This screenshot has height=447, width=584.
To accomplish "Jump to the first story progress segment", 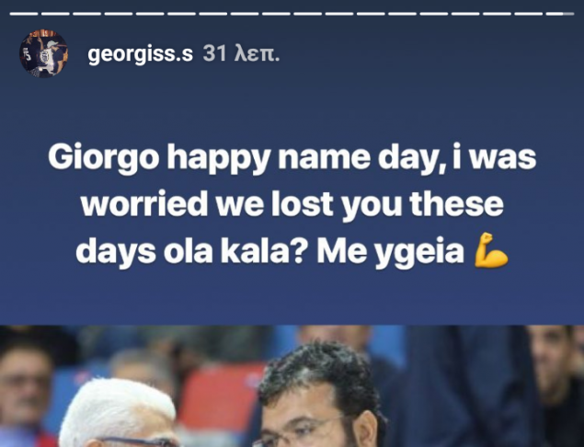I will [24, 14].
